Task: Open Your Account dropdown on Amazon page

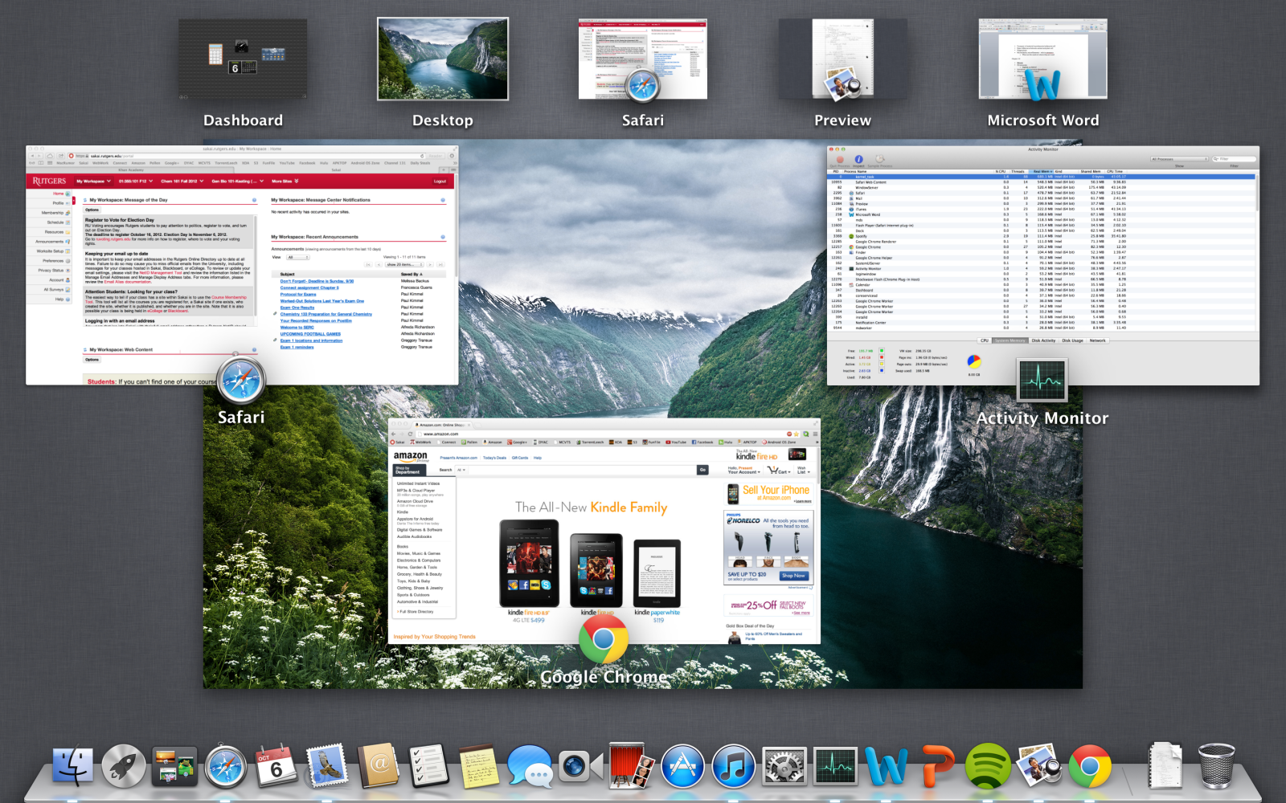Action: tap(743, 471)
